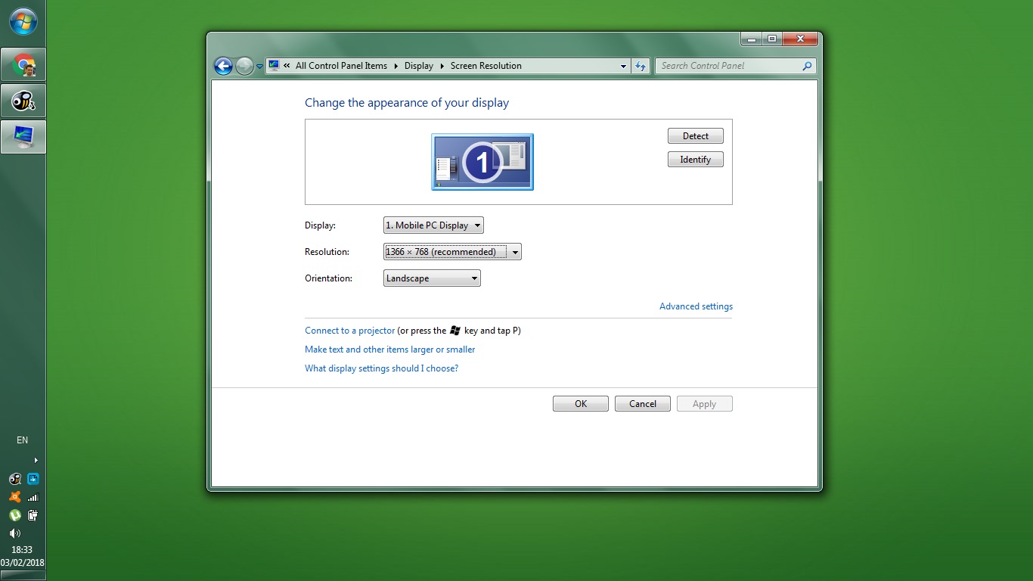Click the EN language indicator
Screen dimensions: 1033x581
tap(23, 440)
